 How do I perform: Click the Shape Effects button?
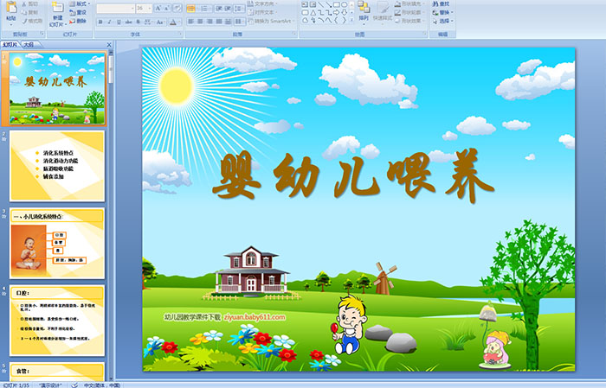[x=409, y=21]
